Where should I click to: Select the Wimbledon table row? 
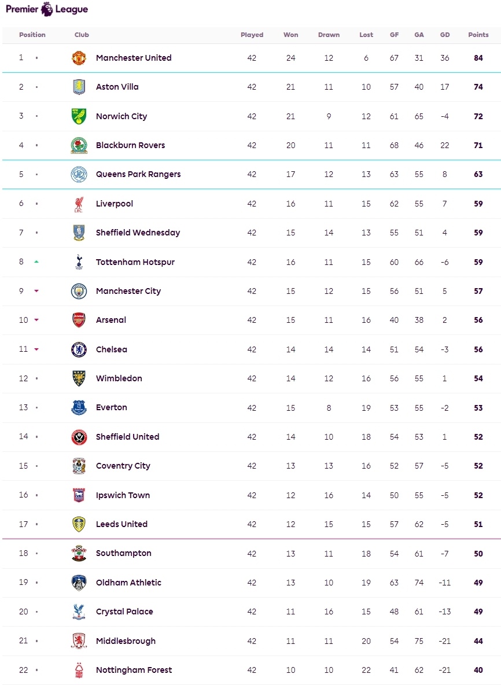(252, 378)
